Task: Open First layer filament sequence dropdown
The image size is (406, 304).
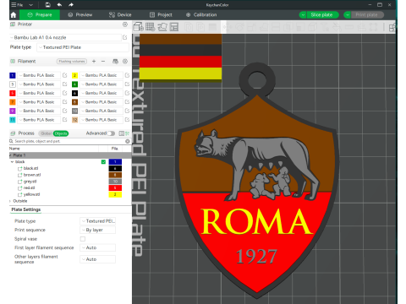Action: pyautogui.click(x=97, y=247)
